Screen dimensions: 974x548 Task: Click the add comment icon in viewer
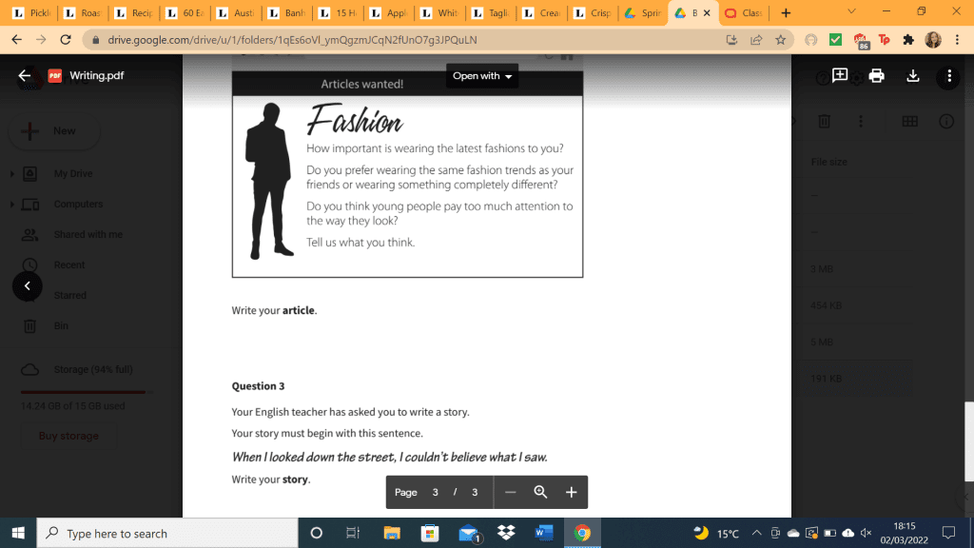tap(840, 76)
